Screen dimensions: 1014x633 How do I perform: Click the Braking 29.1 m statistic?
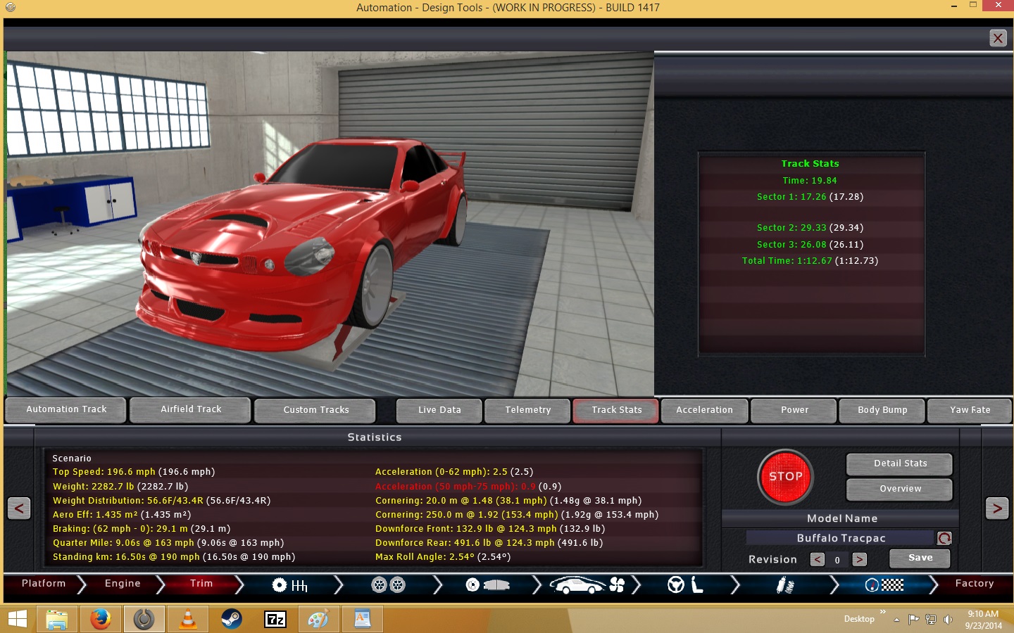(142, 529)
